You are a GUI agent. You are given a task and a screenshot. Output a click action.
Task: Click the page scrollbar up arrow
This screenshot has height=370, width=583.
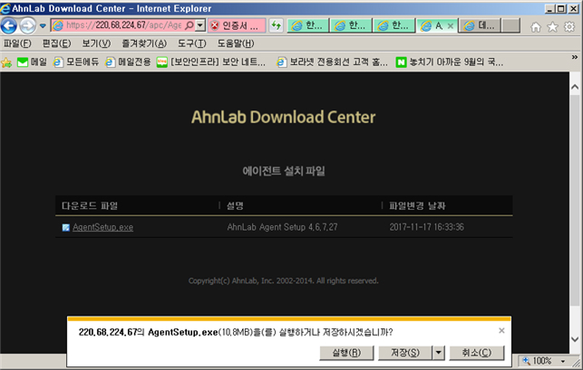click(575, 87)
